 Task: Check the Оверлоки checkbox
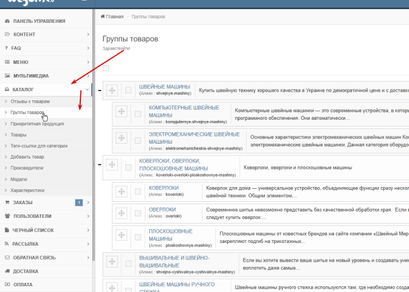click(x=138, y=213)
